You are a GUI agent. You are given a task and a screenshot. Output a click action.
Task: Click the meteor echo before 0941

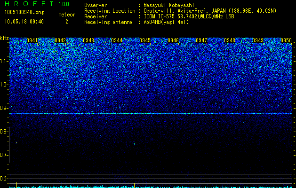tap(16, 142)
